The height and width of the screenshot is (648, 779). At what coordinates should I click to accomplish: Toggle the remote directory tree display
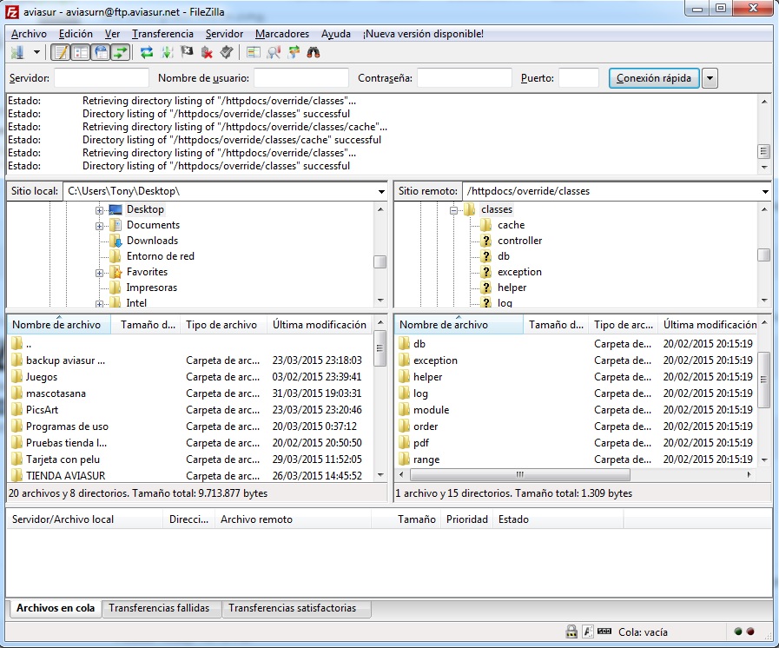(x=101, y=52)
